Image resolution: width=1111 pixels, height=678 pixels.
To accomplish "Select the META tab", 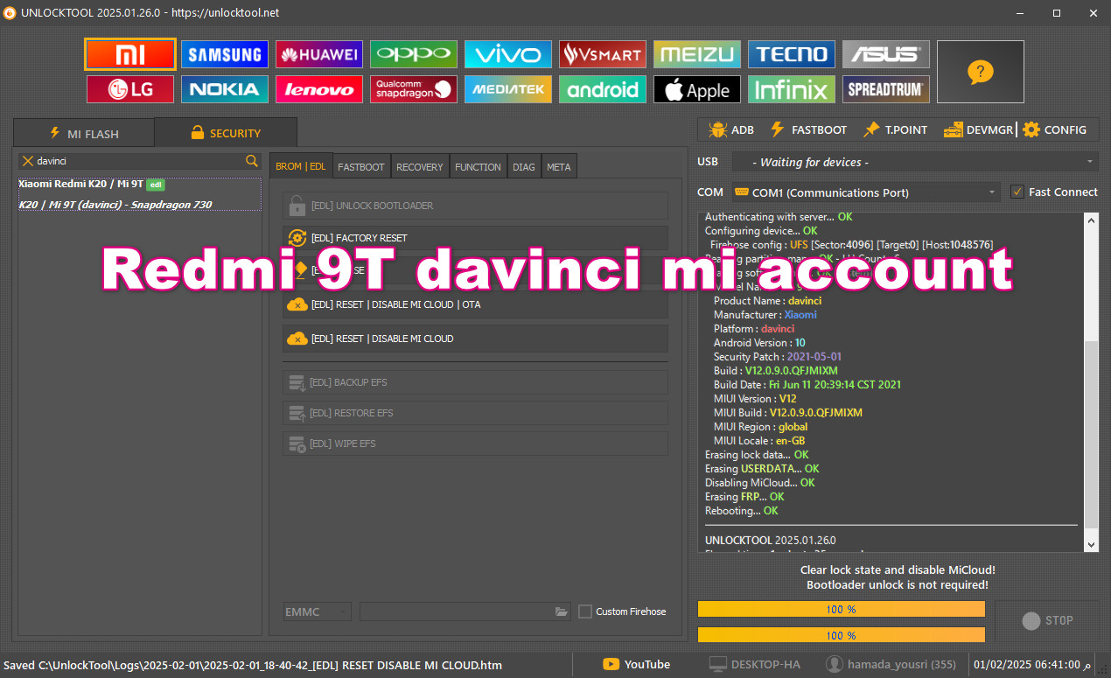I will pos(558,166).
